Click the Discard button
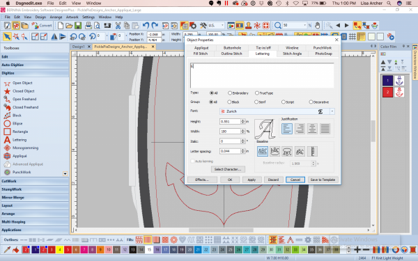418x261 pixels. pyautogui.click(x=273, y=180)
